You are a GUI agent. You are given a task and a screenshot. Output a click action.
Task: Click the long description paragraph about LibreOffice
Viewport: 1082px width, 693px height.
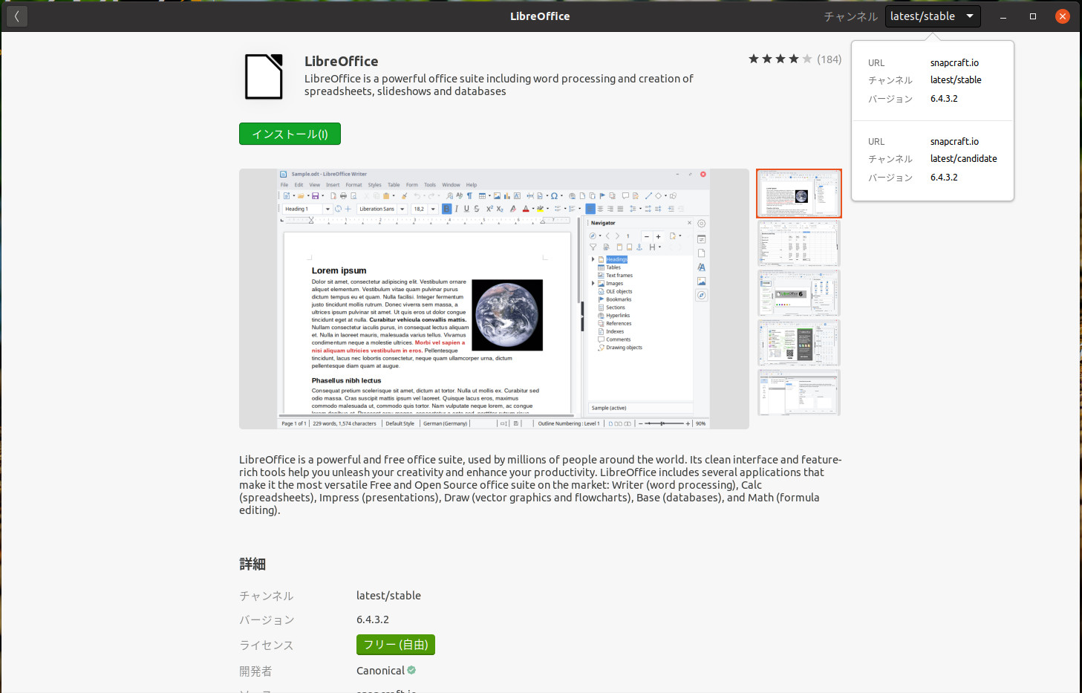coord(541,485)
